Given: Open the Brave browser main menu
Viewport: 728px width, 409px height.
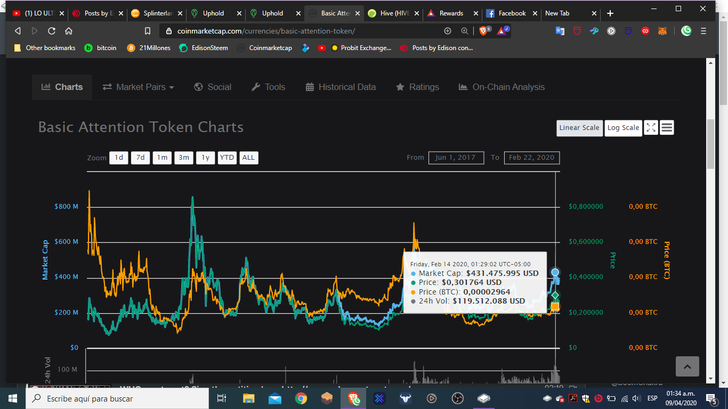Looking at the screenshot, I should (x=703, y=31).
